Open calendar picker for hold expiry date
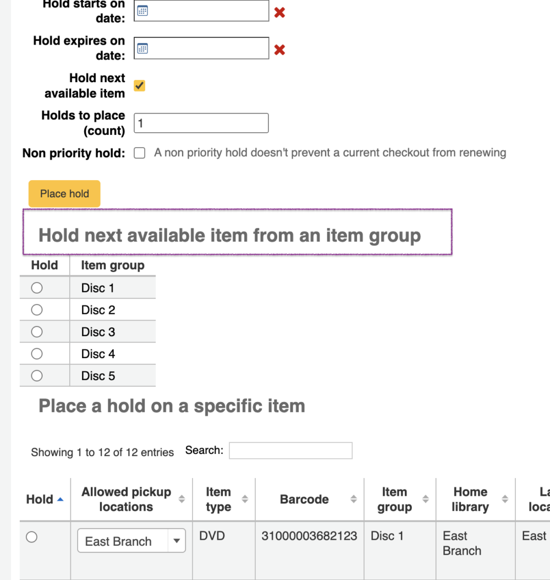 (x=142, y=48)
